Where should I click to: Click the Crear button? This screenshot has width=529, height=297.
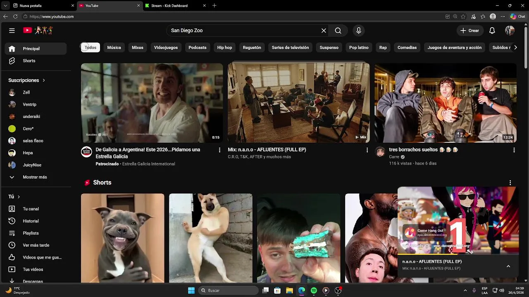pos(469,31)
